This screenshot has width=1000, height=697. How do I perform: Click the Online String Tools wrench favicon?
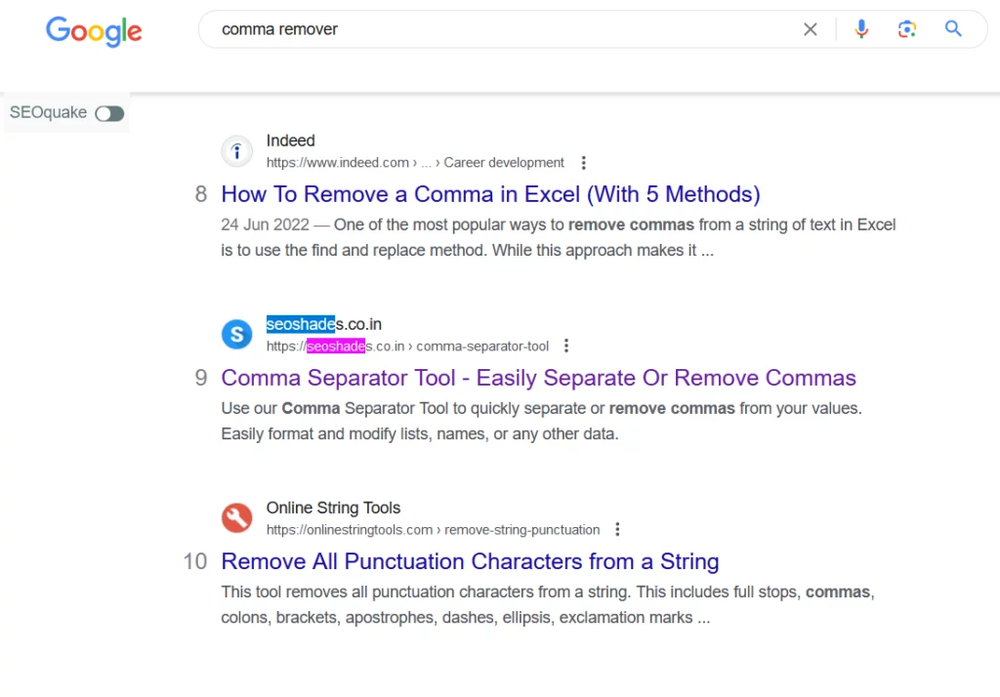click(x=236, y=517)
